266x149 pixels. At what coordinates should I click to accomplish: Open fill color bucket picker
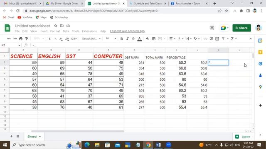click(148, 38)
